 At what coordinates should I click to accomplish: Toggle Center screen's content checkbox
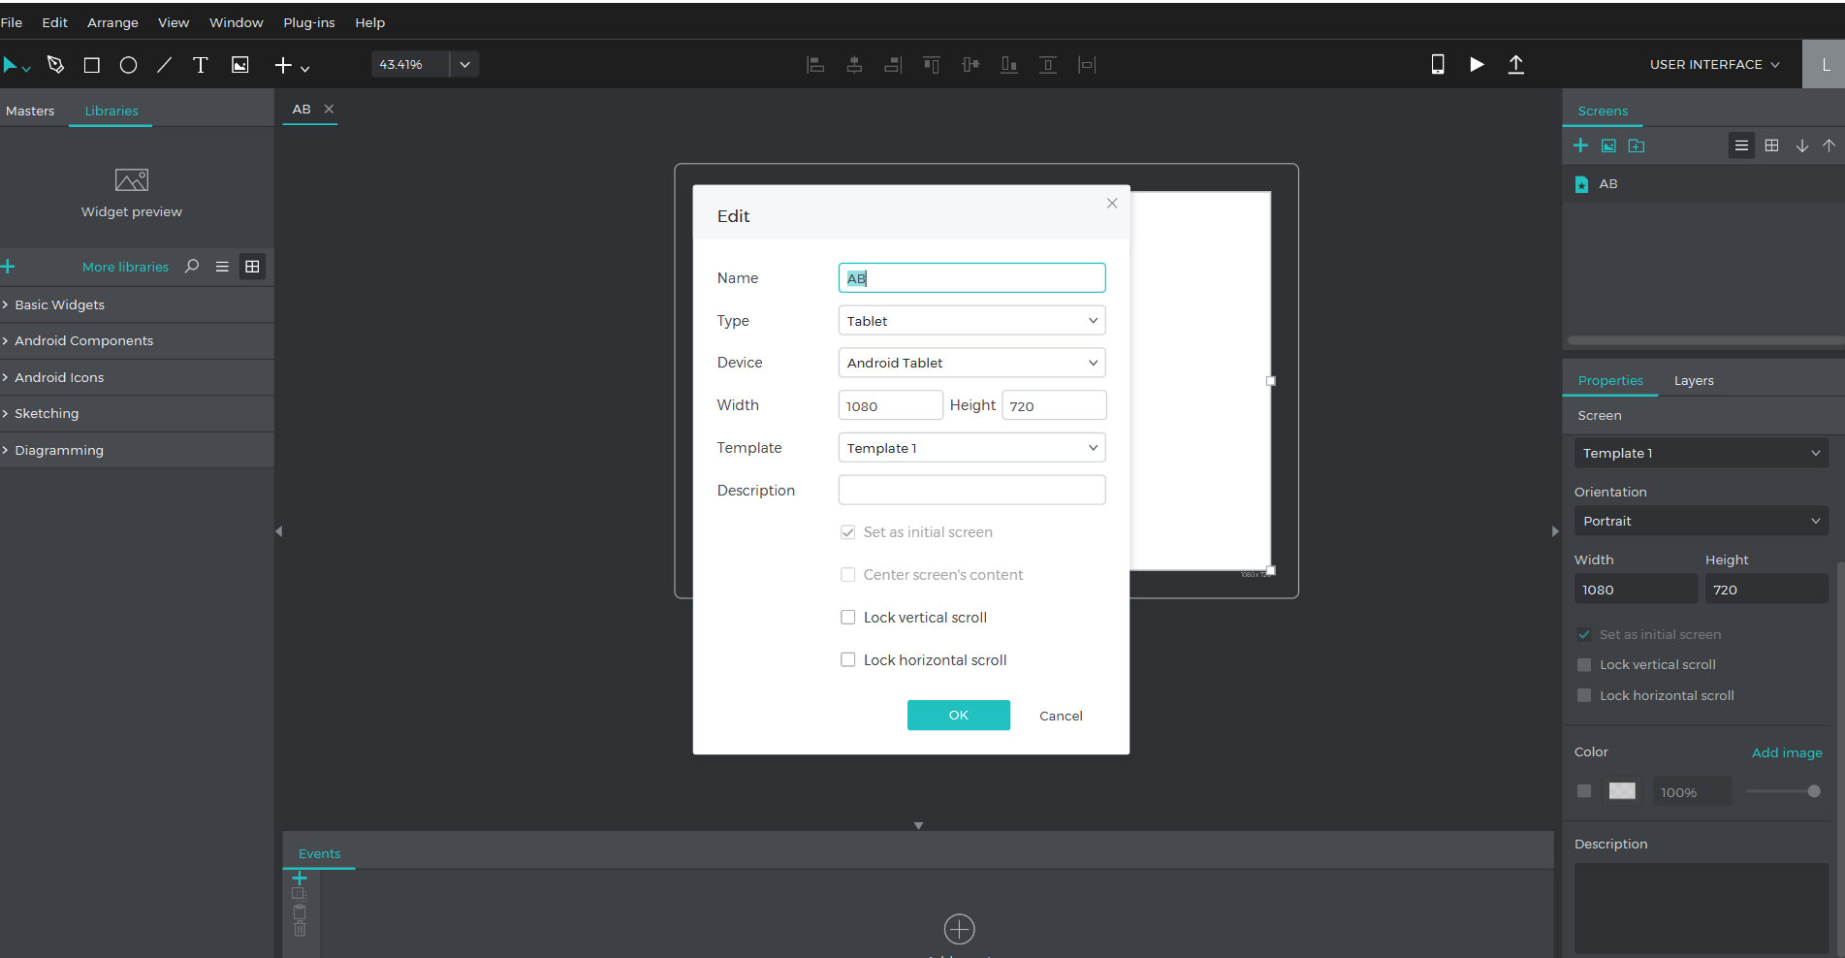(847, 574)
